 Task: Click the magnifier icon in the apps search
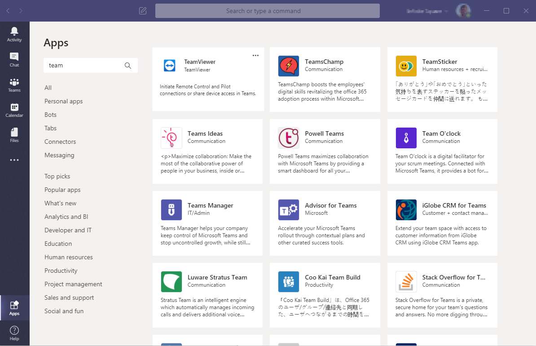[x=128, y=66]
